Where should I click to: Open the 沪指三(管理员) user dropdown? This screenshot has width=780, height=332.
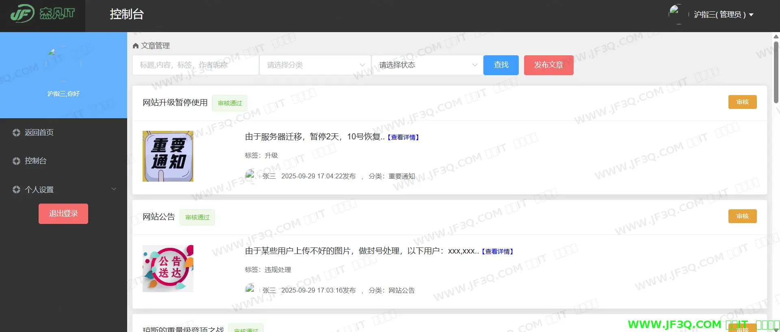pos(723,15)
